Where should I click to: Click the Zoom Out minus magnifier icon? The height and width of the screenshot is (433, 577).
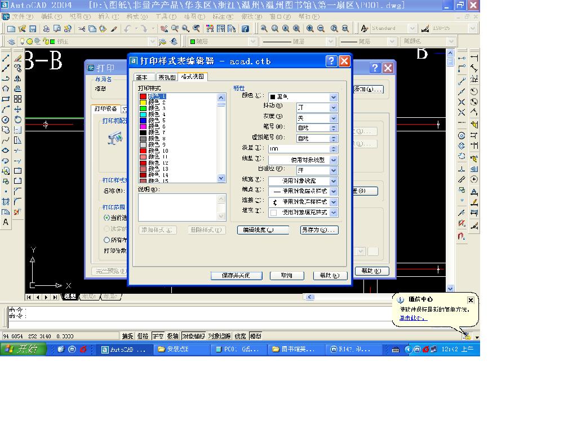(321, 29)
